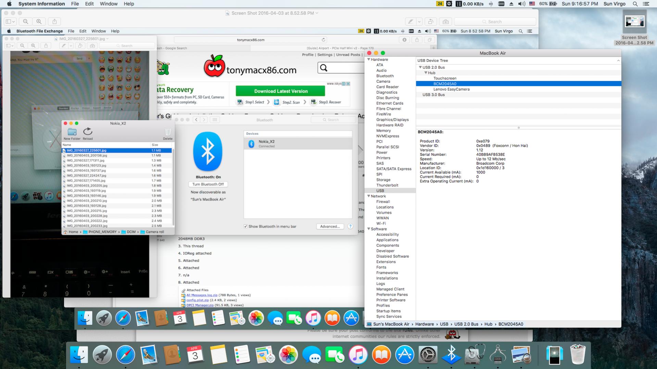Select Thunderbolt in Hardware list
The height and width of the screenshot is (369, 657).
tap(387, 185)
